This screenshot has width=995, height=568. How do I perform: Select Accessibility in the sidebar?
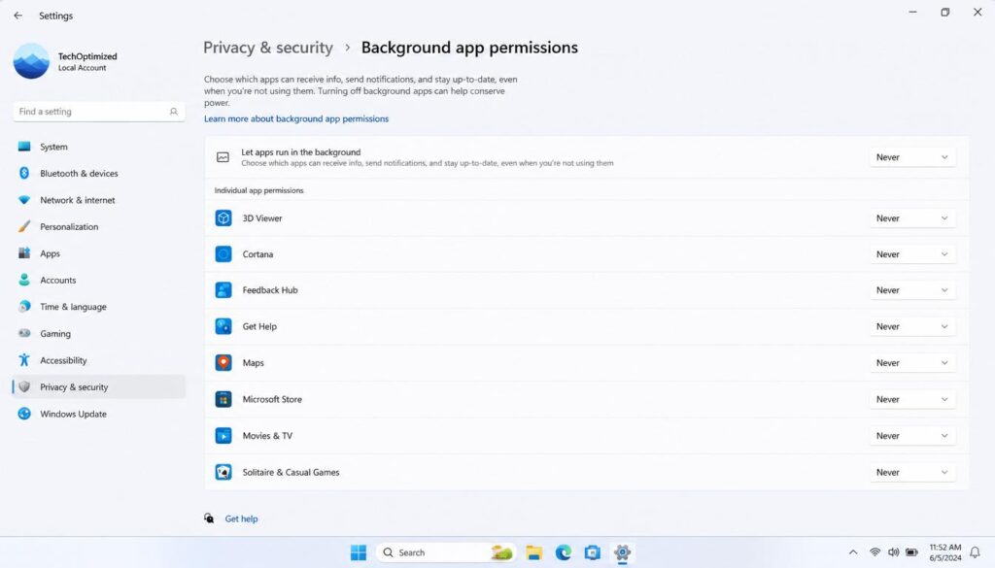(x=98, y=360)
